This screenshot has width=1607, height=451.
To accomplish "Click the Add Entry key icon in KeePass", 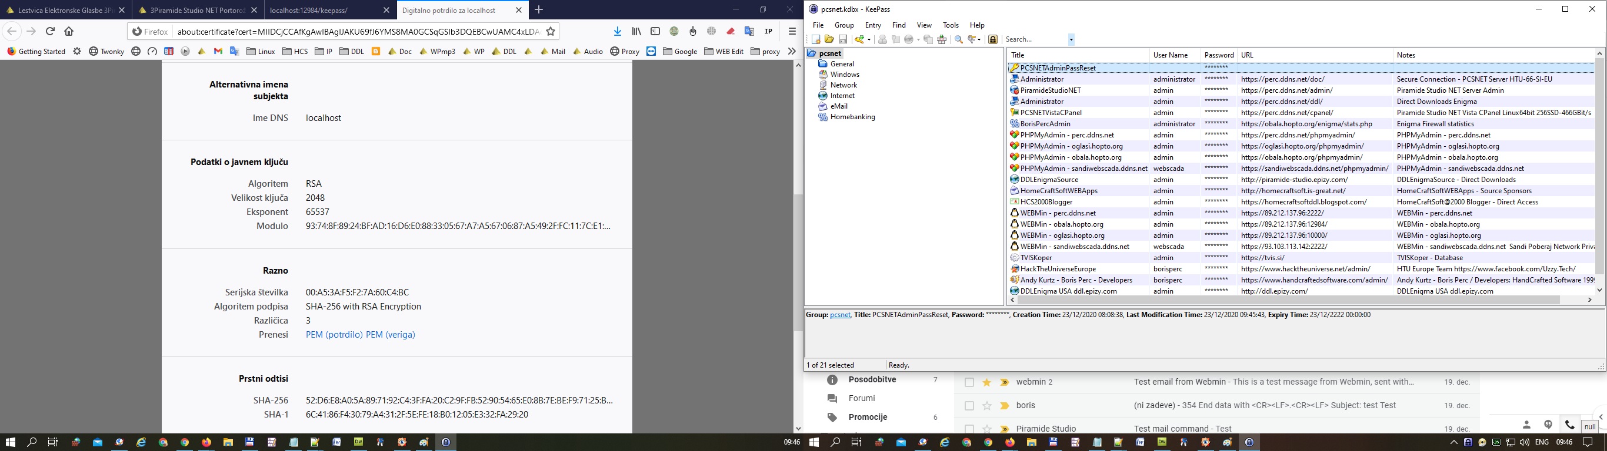I will (x=859, y=39).
